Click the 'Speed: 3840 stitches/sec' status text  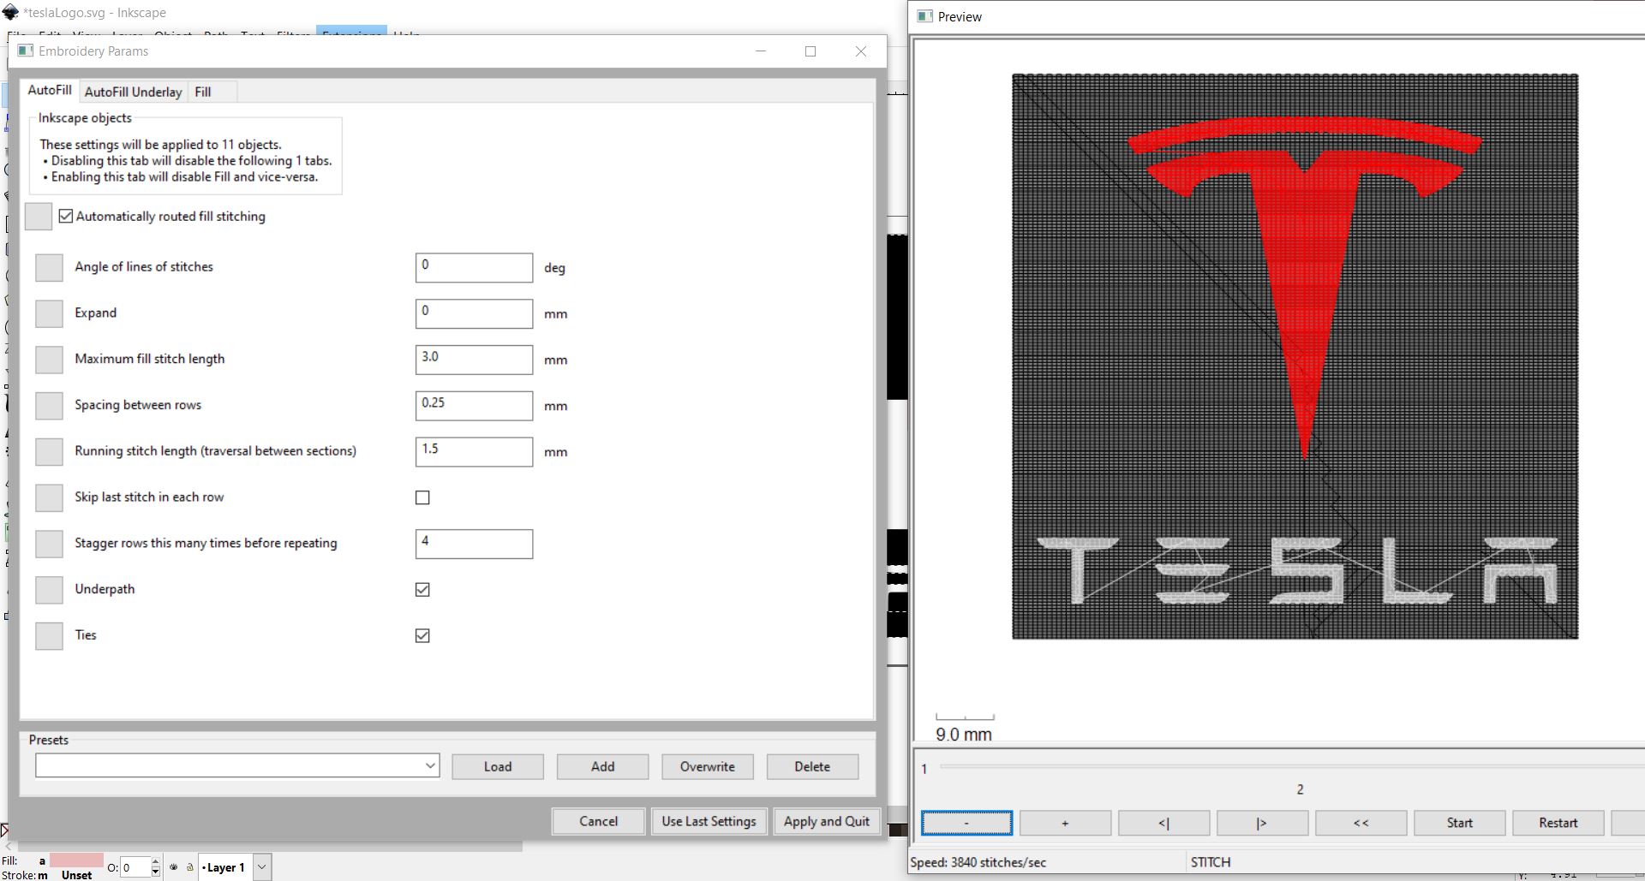point(978,862)
